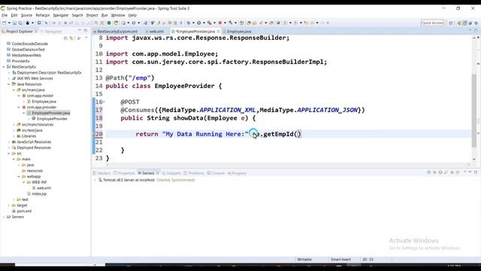Expand the src/main/resources folder

pos(14,124)
